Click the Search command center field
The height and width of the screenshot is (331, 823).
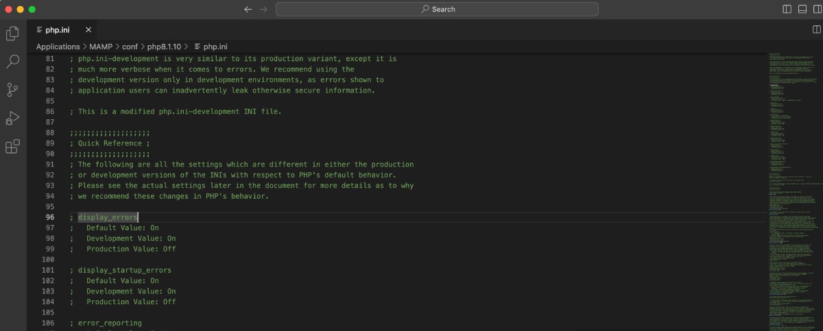click(437, 9)
